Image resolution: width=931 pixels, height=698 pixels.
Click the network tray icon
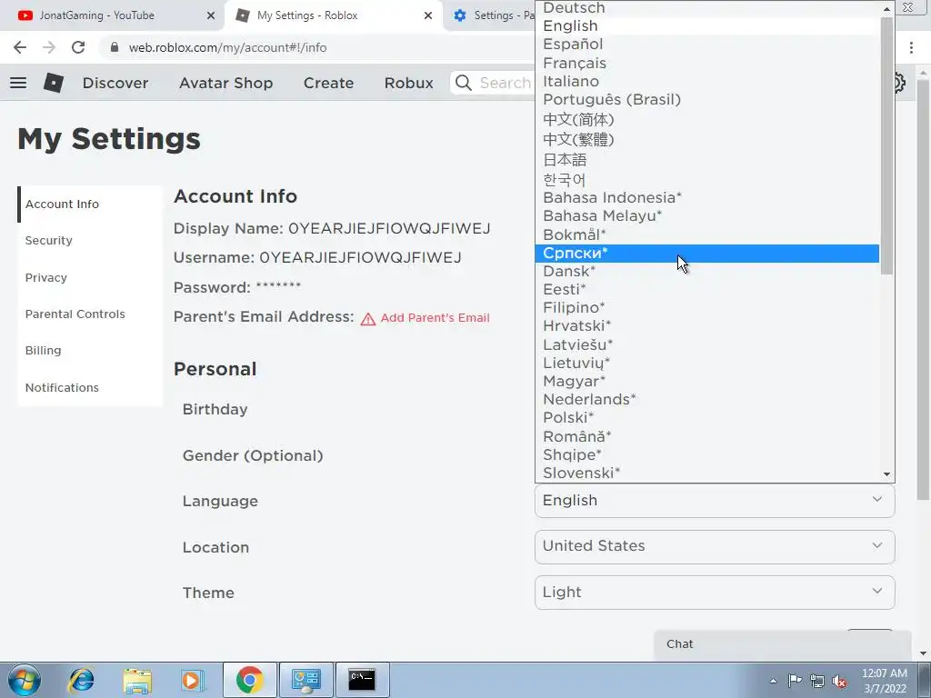(x=817, y=681)
